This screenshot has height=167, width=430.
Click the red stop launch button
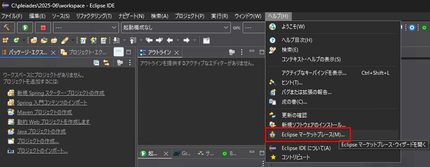43,28
